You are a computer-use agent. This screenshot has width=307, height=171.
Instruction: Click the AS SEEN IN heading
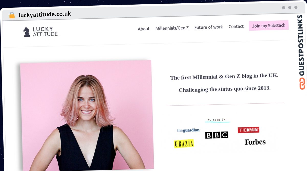tap(217, 119)
